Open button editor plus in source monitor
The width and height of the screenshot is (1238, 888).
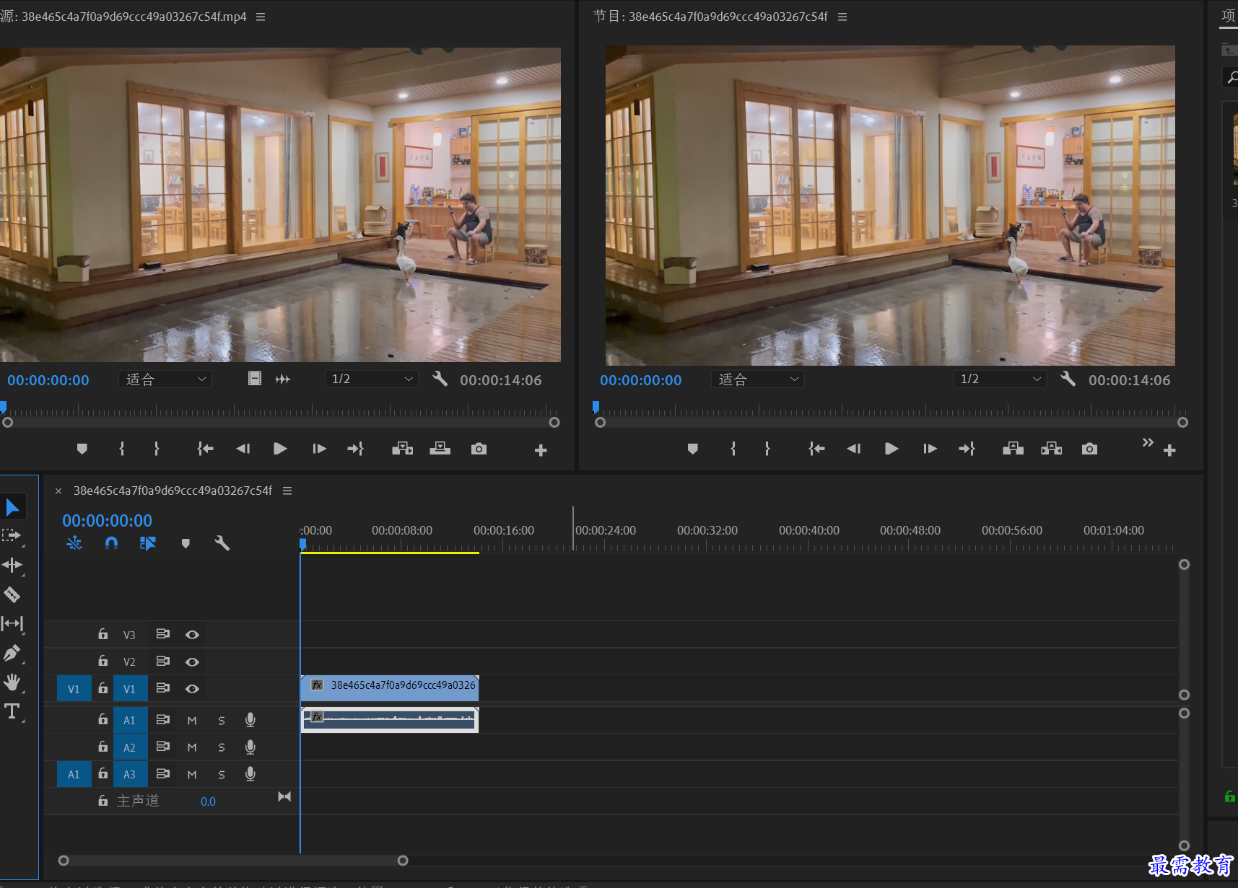tap(541, 450)
